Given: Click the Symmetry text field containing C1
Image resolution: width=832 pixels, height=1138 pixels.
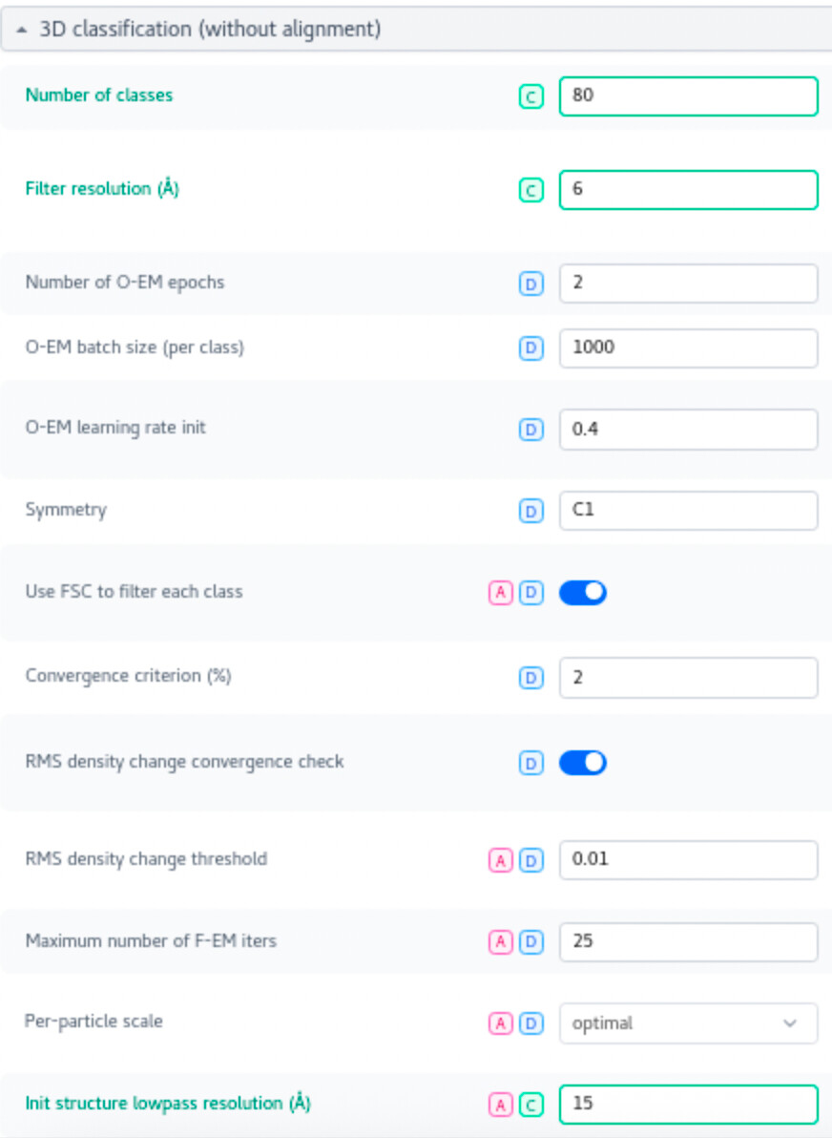Looking at the screenshot, I should point(688,511).
